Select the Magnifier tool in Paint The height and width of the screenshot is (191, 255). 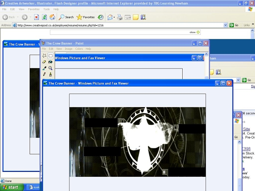pos(50,68)
